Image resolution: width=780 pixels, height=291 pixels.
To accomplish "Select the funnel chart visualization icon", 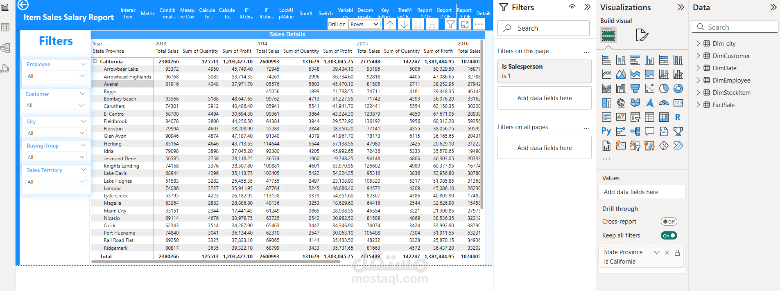I will (635, 89).
